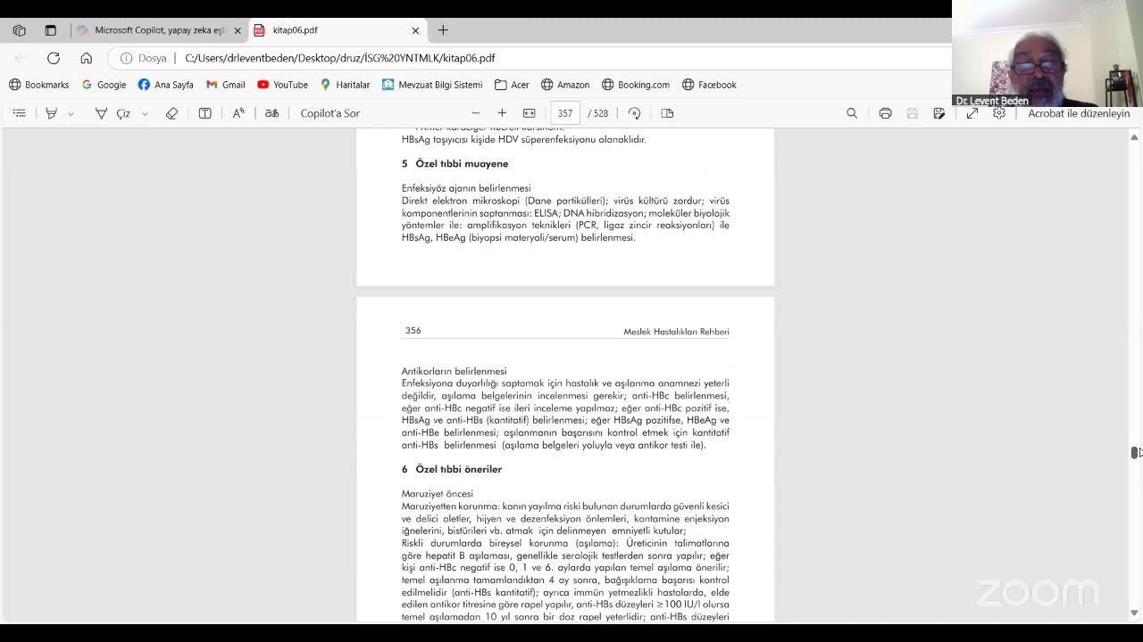The width and height of the screenshot is (1143, 642).
Task: Search within the PDF
Action: pos(852,113)
